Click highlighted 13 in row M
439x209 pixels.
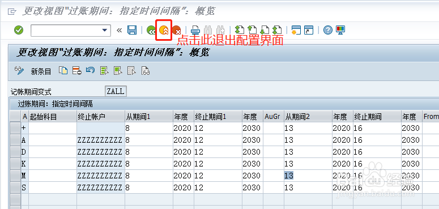pos(289,176)
